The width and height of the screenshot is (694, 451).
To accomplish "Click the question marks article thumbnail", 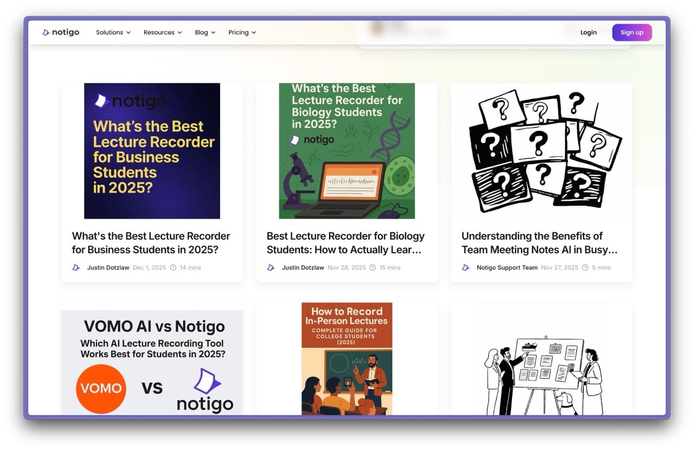I will [x=541, y=151].
